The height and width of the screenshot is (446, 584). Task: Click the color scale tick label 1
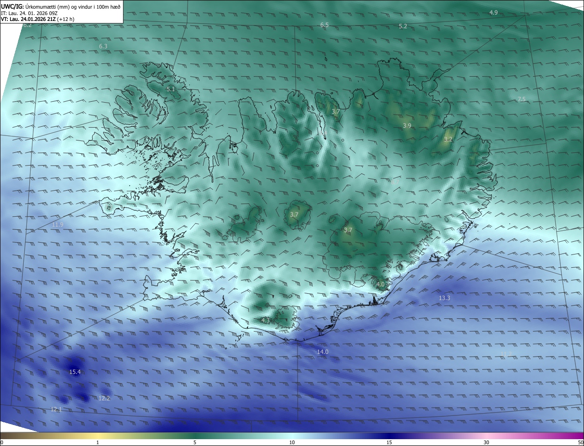coord(98,443)
